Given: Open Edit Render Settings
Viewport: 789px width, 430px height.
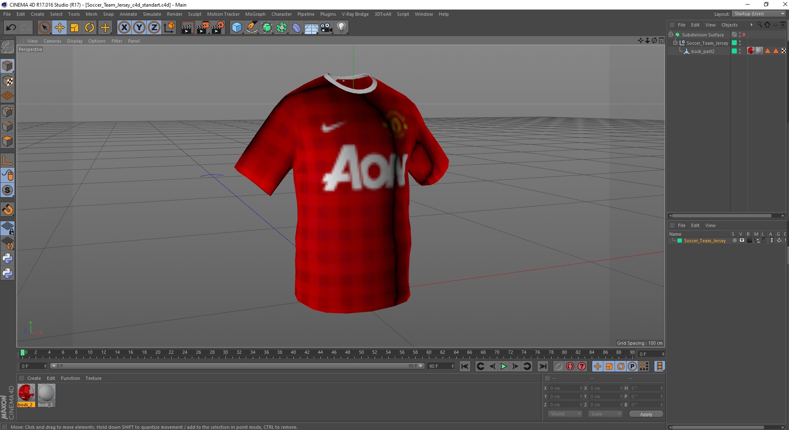Looking at the screenshot, I should coord(218,28).
